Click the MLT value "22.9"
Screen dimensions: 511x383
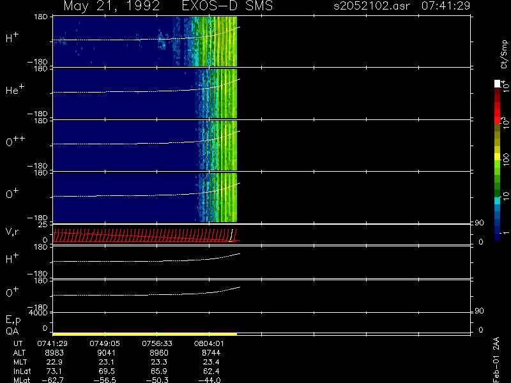54,362
